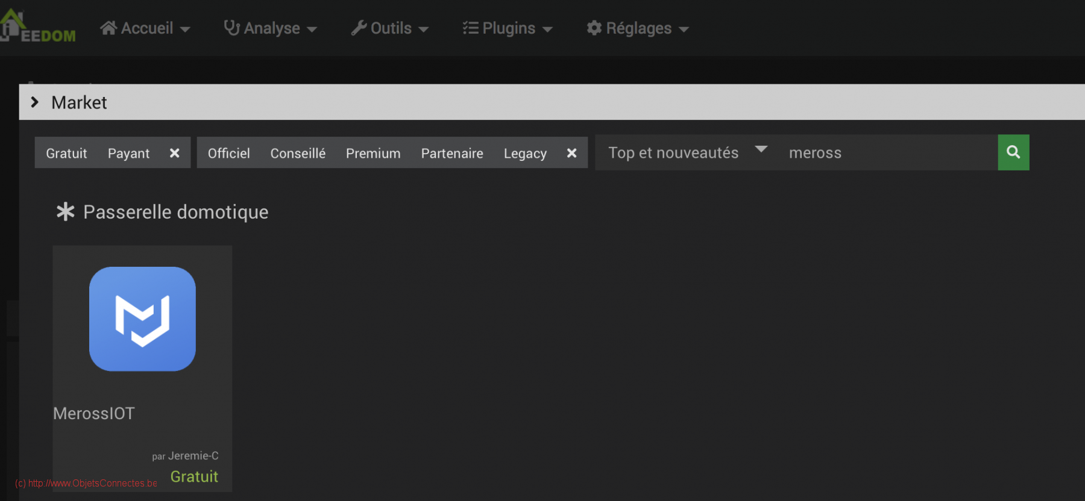
Task: Click the MerossIOT plugin name
Action: pos(94,414)
